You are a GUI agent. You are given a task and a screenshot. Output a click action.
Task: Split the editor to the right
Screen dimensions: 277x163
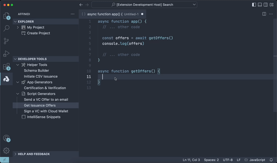coord(264,14)
